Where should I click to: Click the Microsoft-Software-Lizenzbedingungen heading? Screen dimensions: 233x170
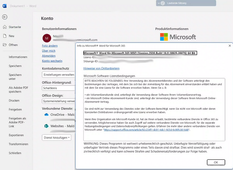(109, 76)
